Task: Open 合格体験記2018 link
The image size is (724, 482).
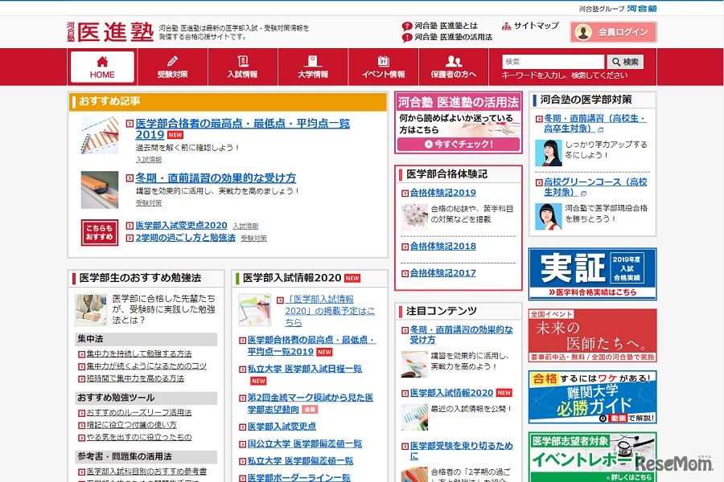Action: coord(442,247)
